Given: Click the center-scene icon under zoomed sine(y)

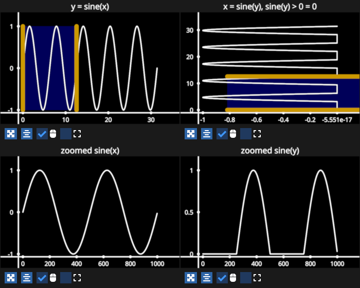Looking at the screenshot, I should pyautogui.click(x=207, y=278).
